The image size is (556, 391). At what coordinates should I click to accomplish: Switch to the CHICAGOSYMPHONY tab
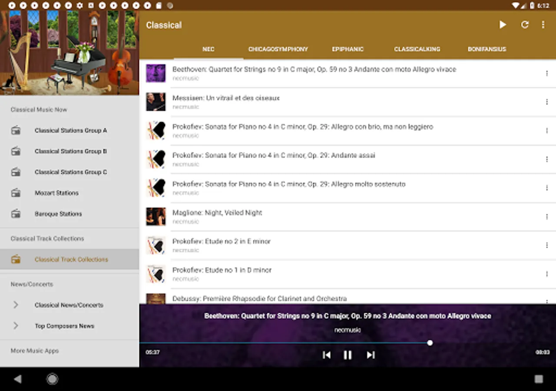tap(278, 49)
